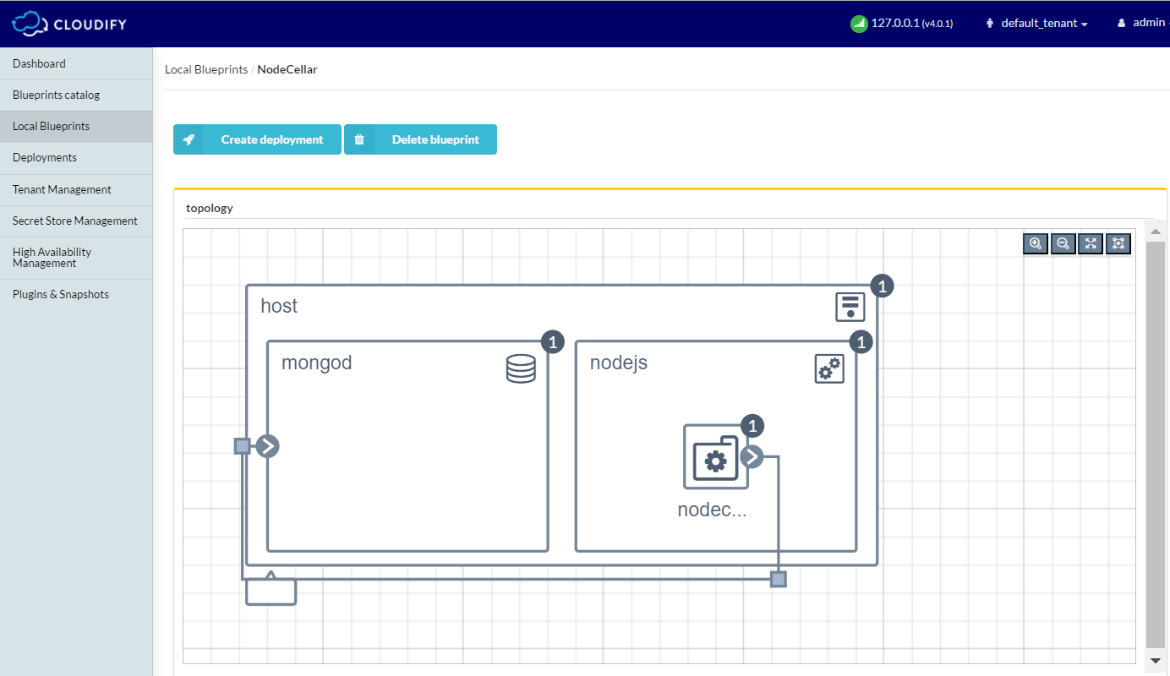Click the mongod database icon
This screenshot has width=1170, height=676.
521,368
